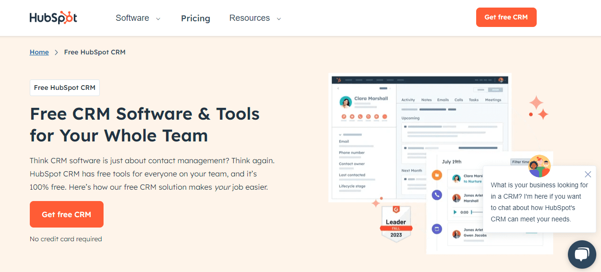Expand the Resources menu chevron
This screenshot has height=272, width=601.
[x=279, y=19]
